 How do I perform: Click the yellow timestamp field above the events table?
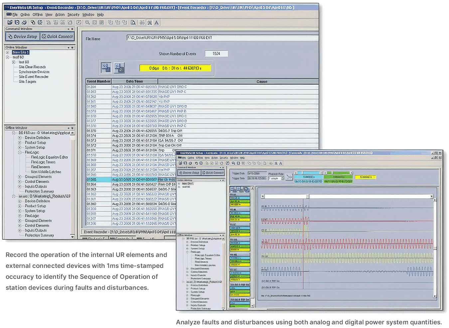(175, 68)
